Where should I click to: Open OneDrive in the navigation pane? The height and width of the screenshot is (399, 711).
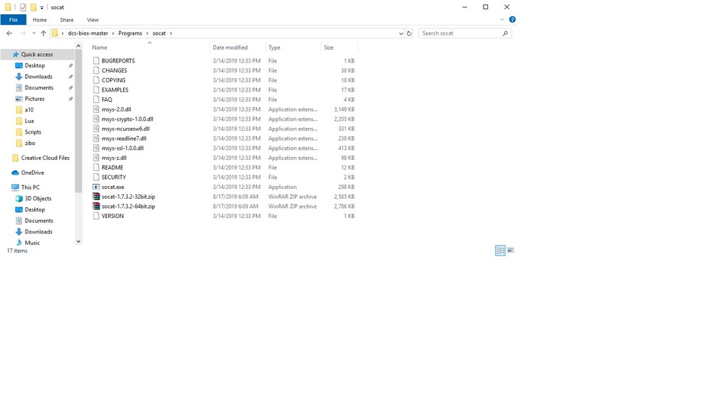coord(33,173)
